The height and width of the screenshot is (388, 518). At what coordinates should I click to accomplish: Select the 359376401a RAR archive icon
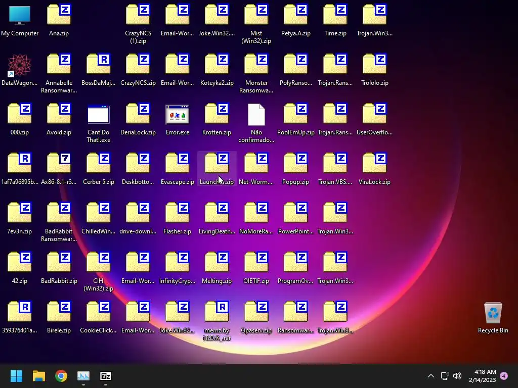click(20, 311)
